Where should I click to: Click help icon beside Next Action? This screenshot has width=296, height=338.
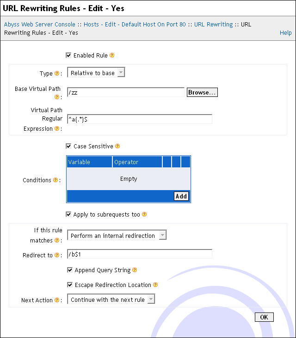[57, 300]
